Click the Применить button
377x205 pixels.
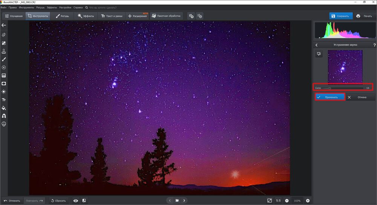[330, 97]
